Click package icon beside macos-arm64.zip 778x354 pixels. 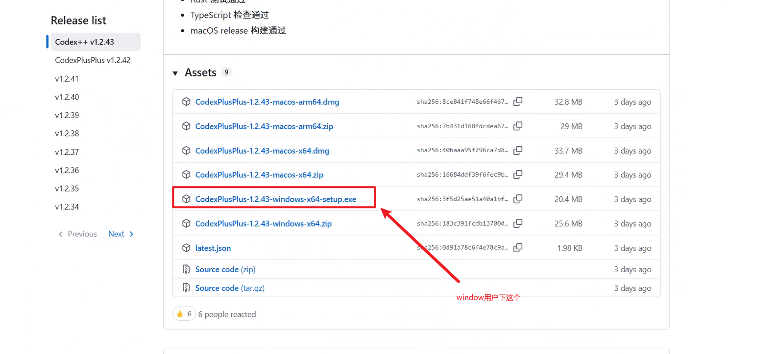186,126
